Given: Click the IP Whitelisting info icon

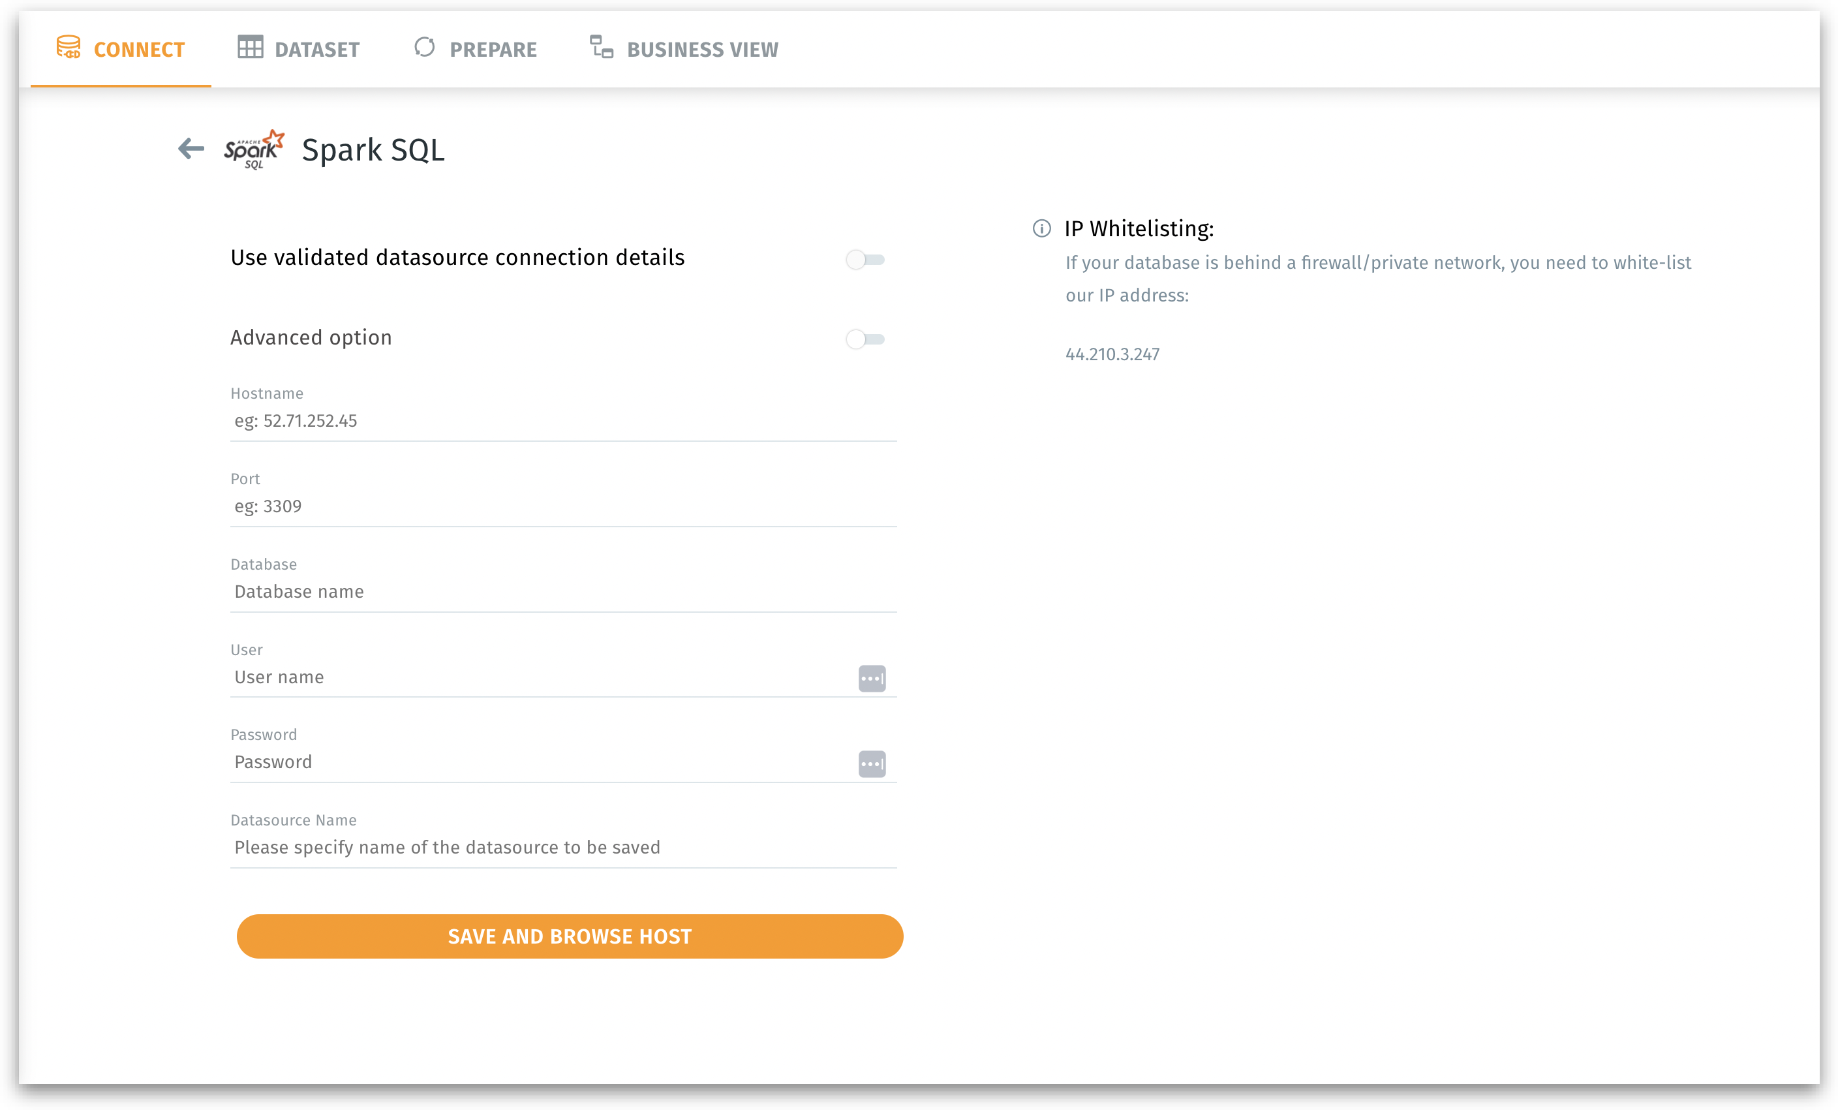Looking at the screenshot, I should pyautogui.click(x=1041, y=228).
